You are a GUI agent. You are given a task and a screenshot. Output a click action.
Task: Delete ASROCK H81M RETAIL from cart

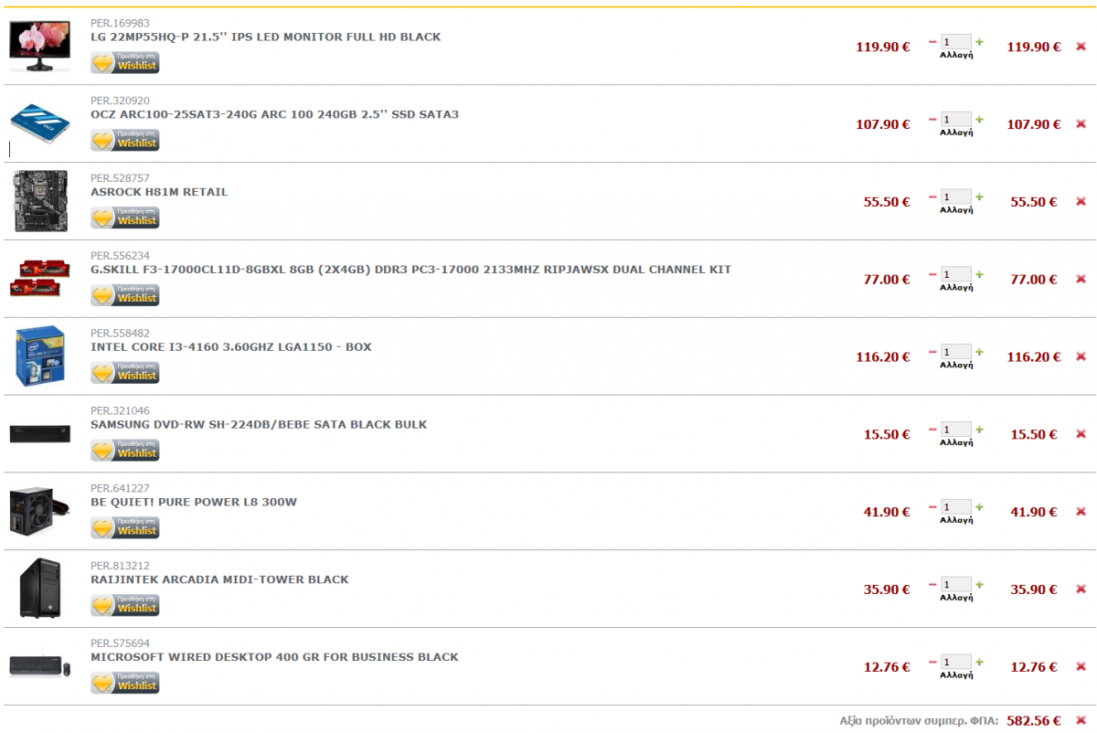click(1081, 202)
